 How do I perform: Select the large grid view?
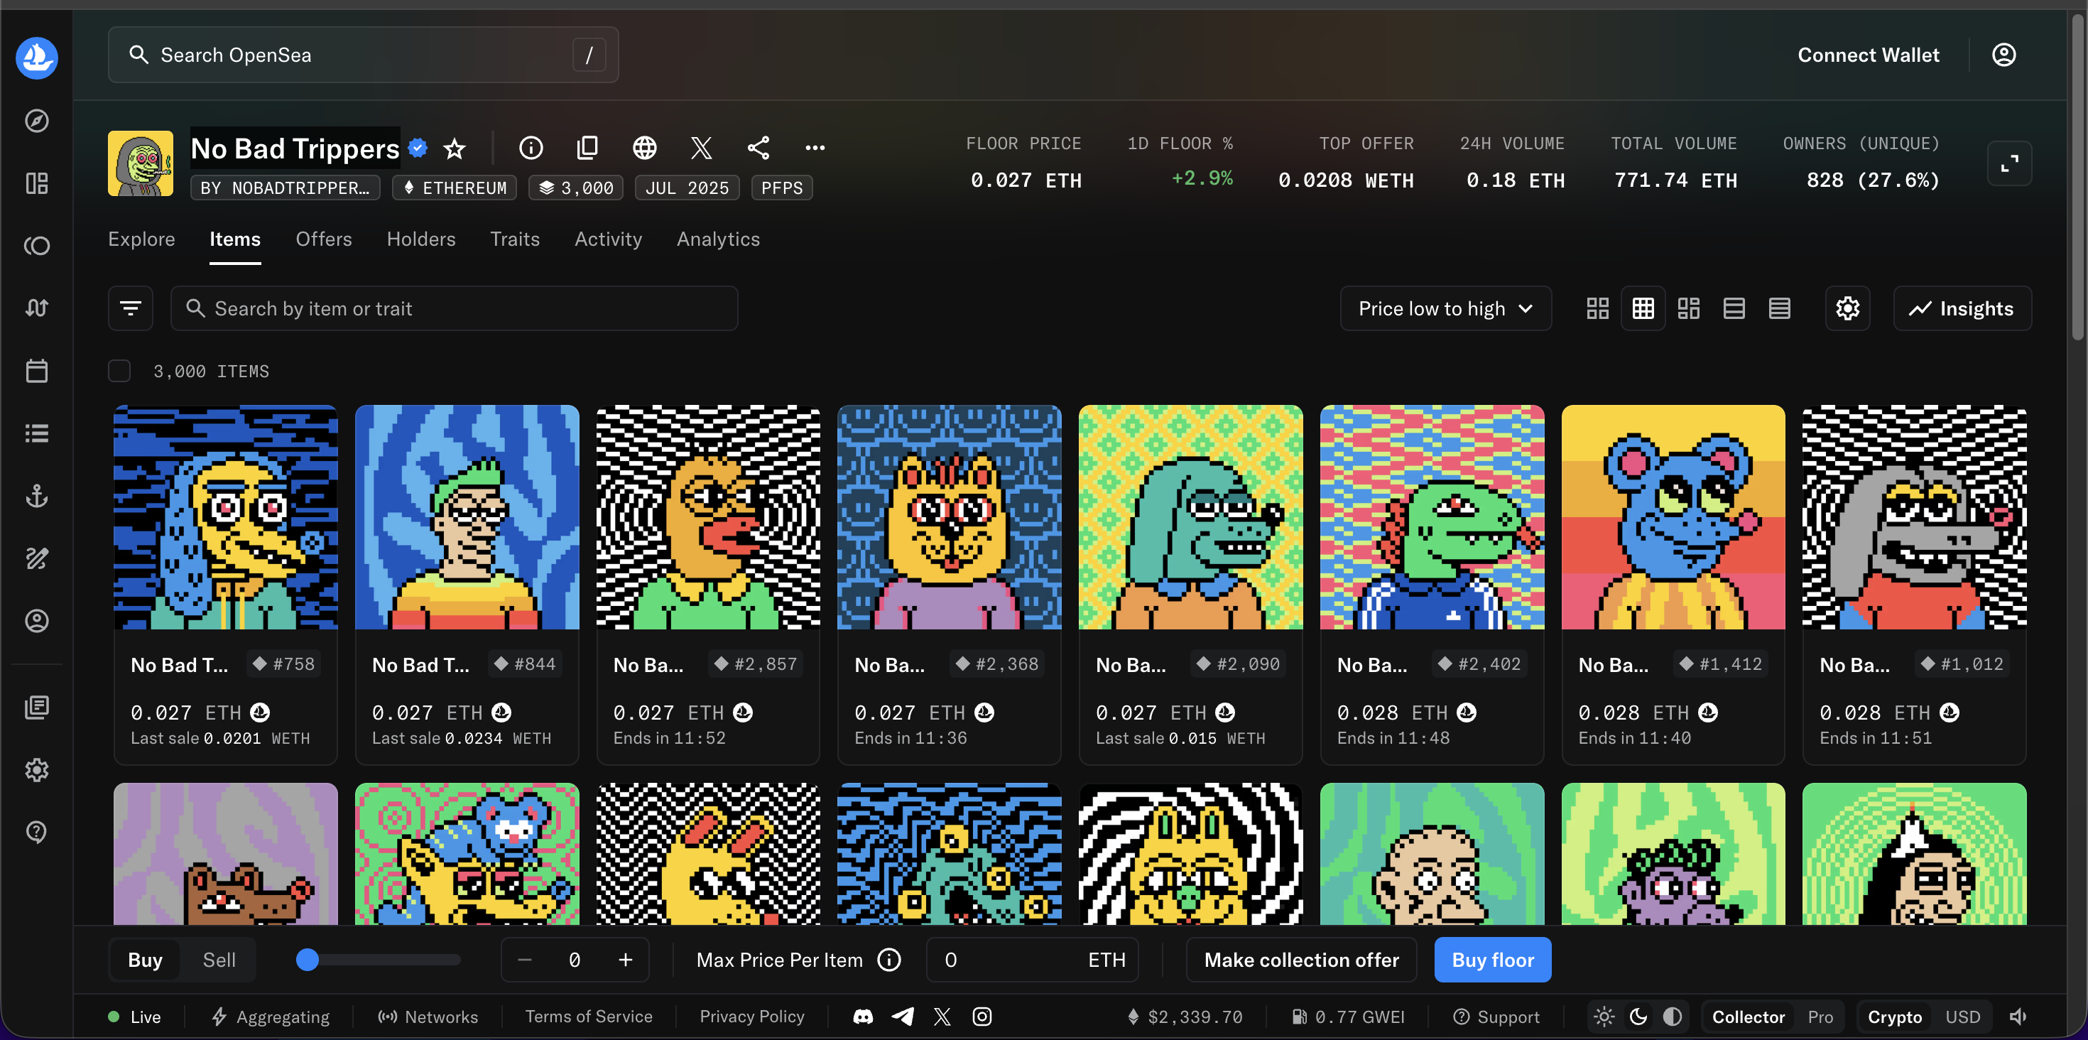pyautogui.click(x=1598, y=308)
